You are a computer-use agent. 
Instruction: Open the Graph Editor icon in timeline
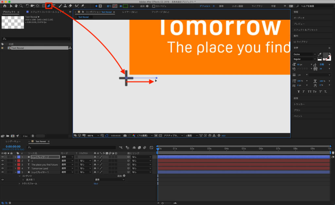click(x=151, y=147)
